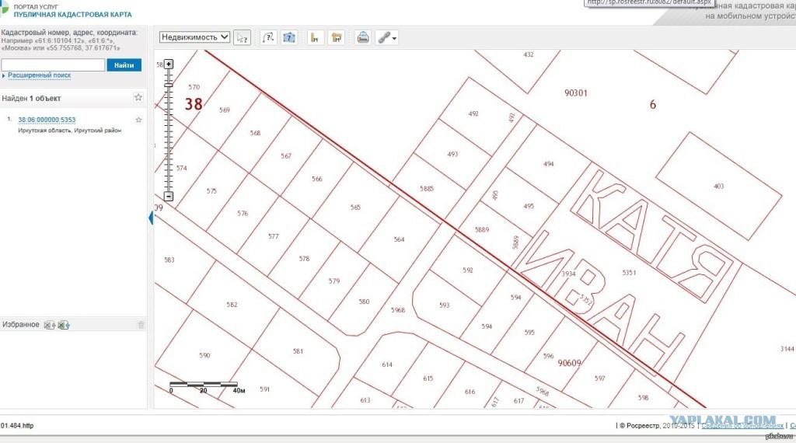Image resolution: width=796 pixels, height=443 pixels.
Task: Click parcel number 432 on map
Action: point(529,54)
